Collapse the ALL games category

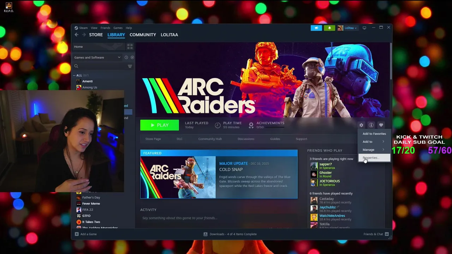74,75
